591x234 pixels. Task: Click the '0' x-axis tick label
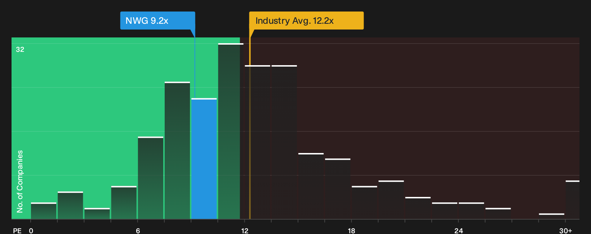(31, 230)
